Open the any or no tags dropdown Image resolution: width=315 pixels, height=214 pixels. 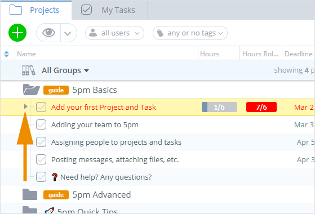tap(190, 33)
